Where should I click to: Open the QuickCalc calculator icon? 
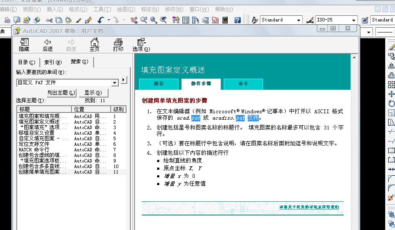click(225, 20)
